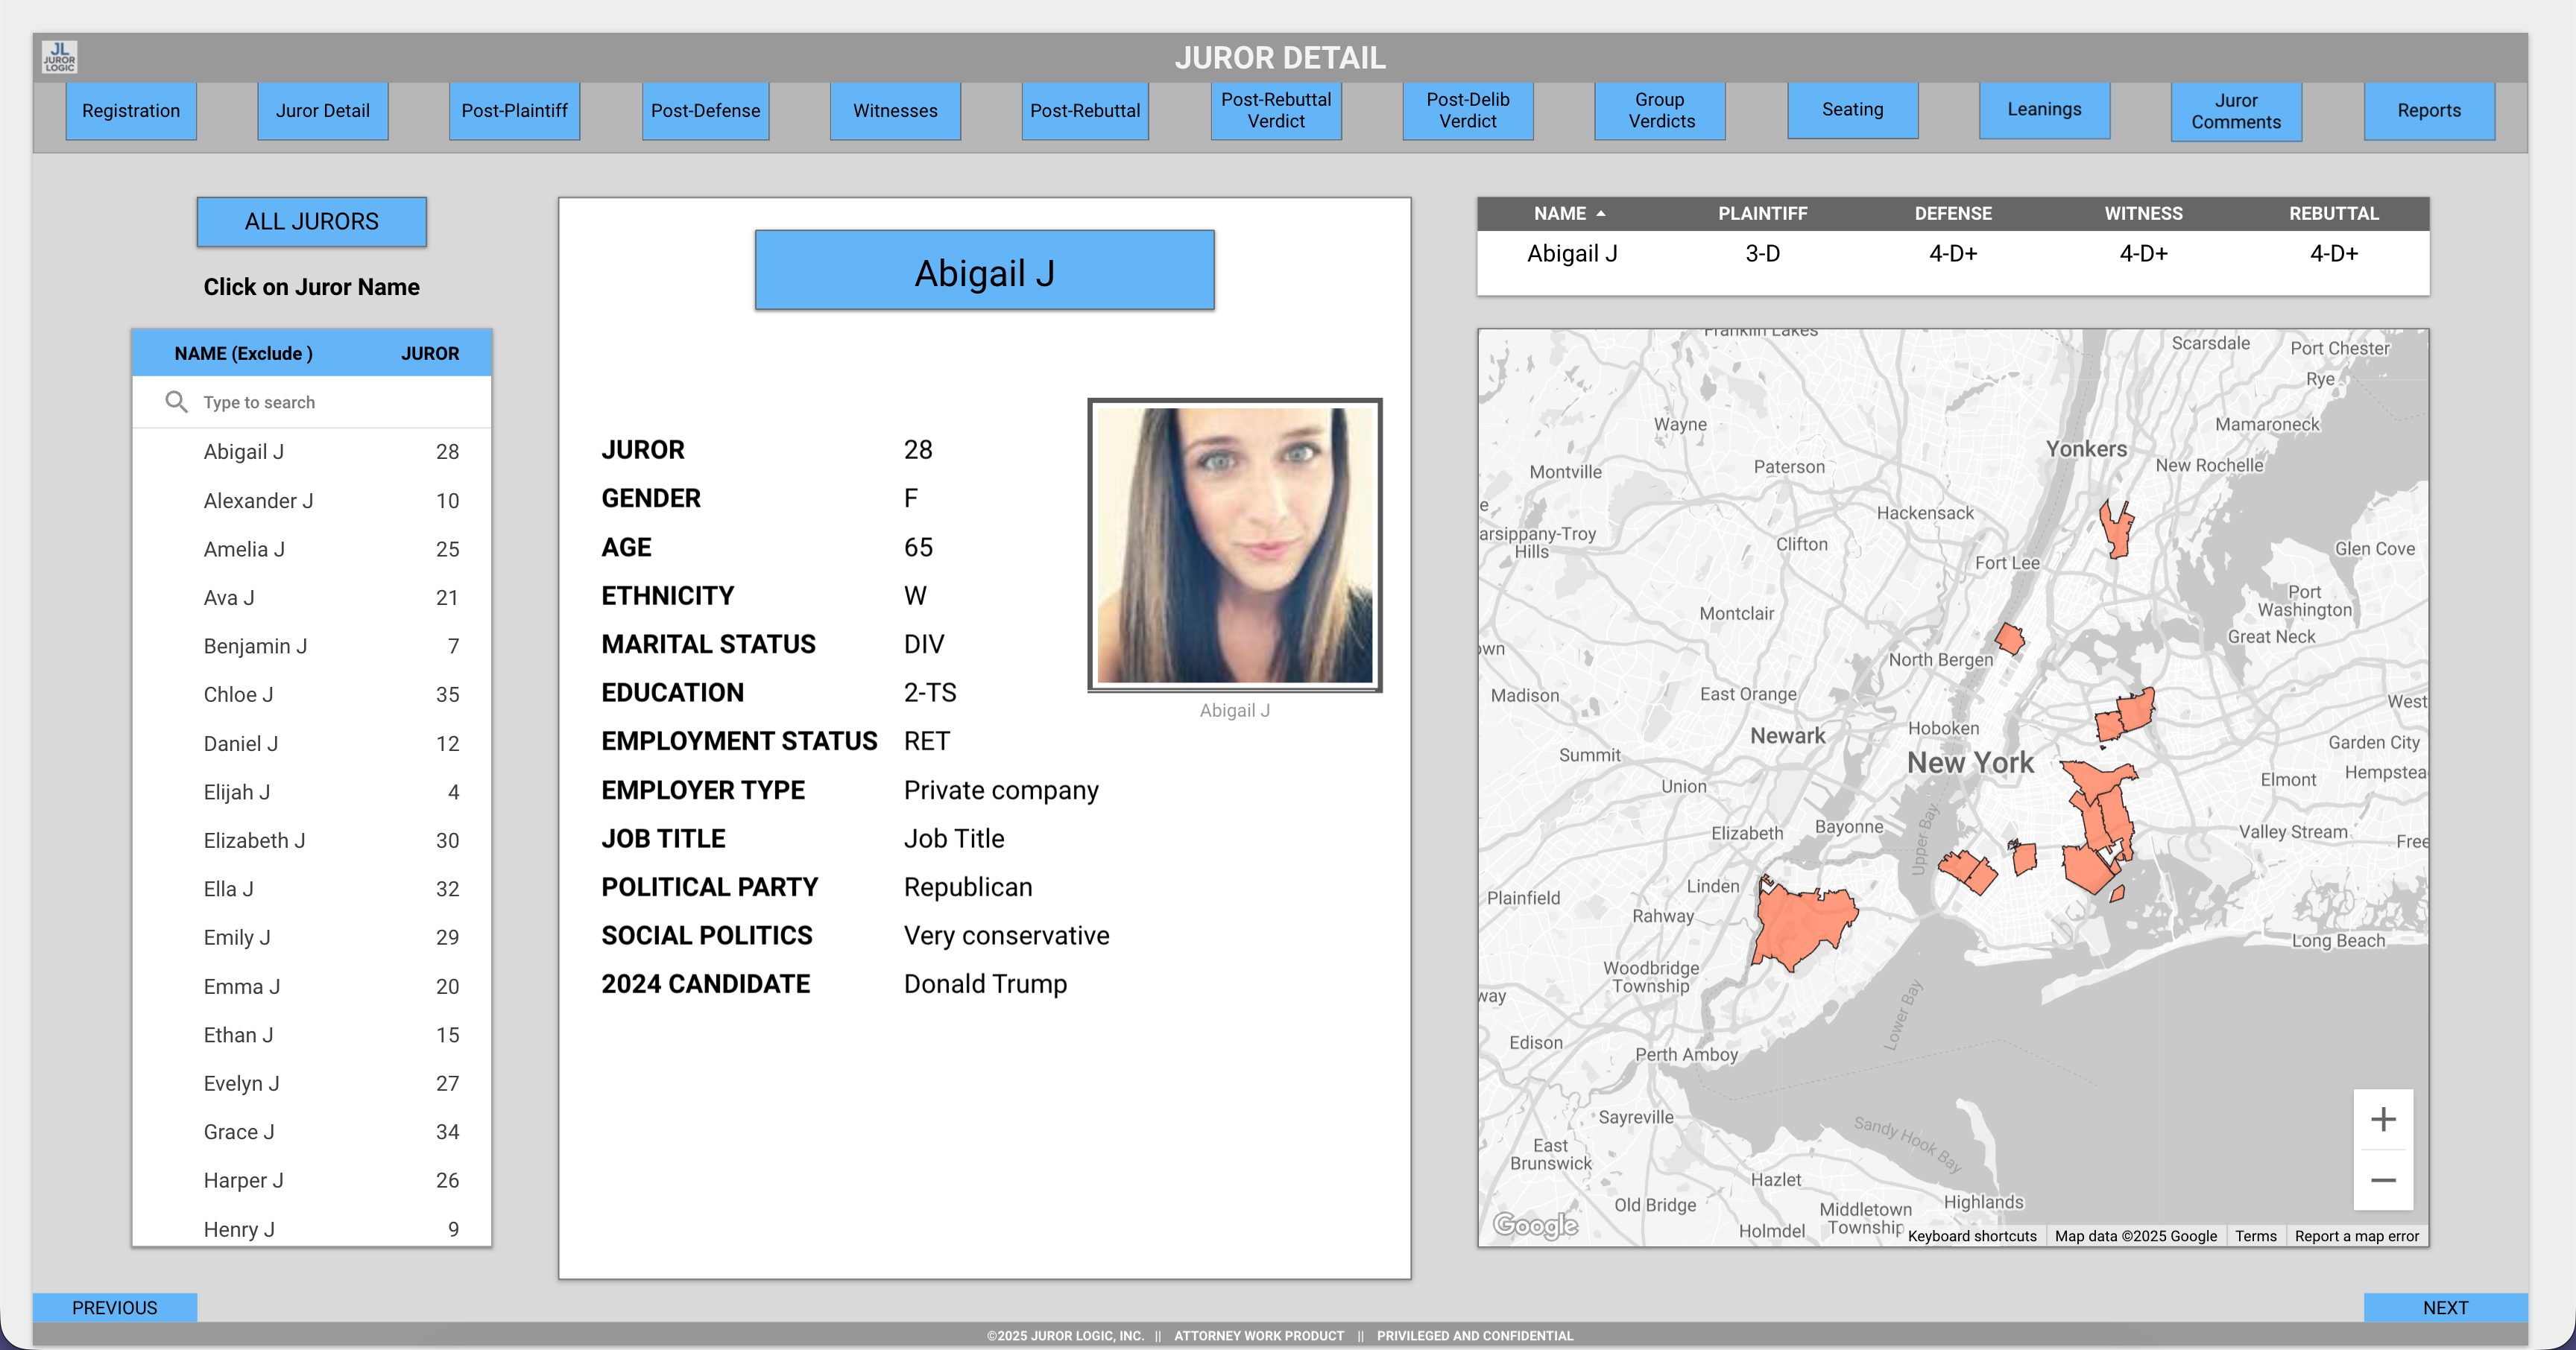Zoom in on the map
Image resolution: width=2576 pixels, height=1350 pixels.
(2384, 1119)
